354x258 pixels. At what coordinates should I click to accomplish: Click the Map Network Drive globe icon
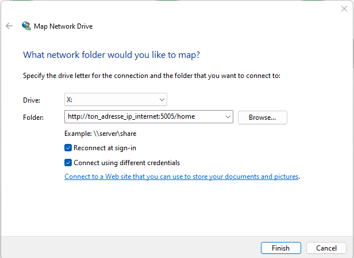26,26
